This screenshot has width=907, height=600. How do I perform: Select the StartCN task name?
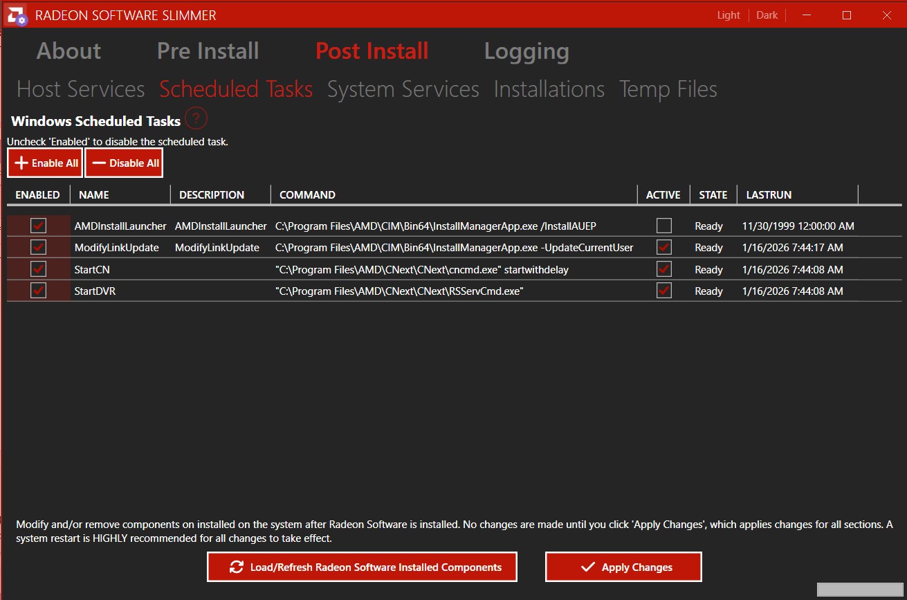coord(92,270)
